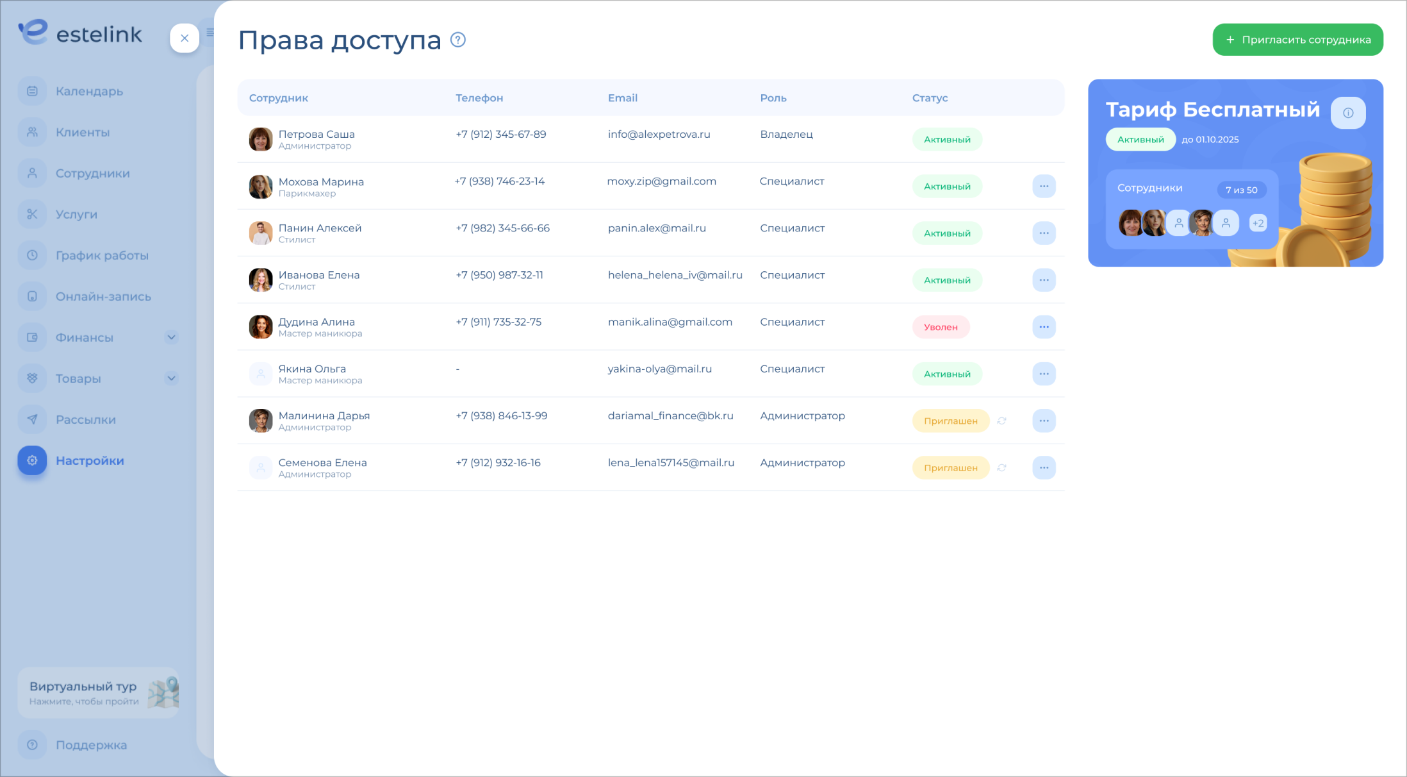The width and height of the screenshot is (1407, 777).
Task: Click phone +7 (982) 345-66-66
Action: 502,228
